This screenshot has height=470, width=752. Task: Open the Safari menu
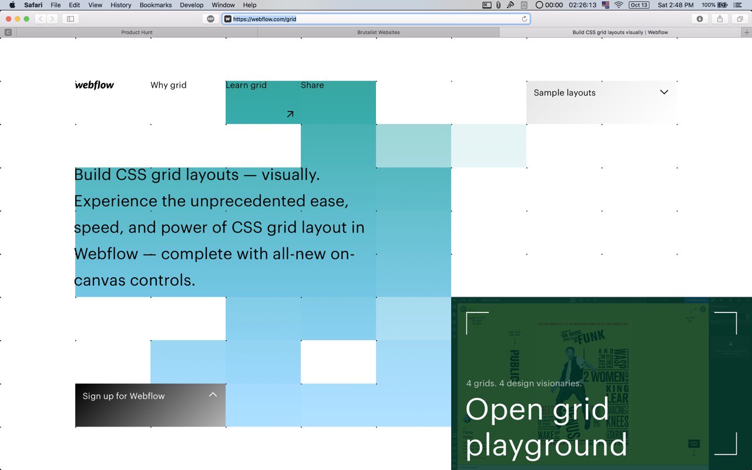coord(33,5)
